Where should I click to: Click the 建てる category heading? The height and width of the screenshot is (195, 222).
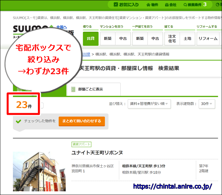pyautogui.click(x=169, y=27)
